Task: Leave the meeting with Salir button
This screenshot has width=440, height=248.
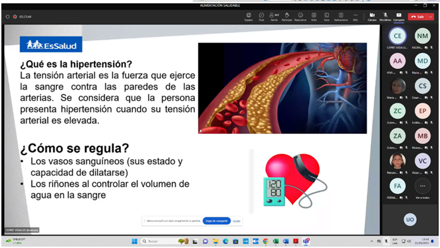Action: coord(417,17)
